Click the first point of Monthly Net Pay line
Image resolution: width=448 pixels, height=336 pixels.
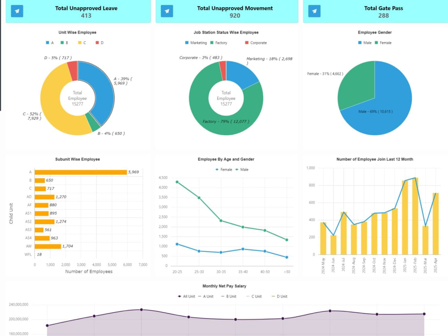pos(47,325)
